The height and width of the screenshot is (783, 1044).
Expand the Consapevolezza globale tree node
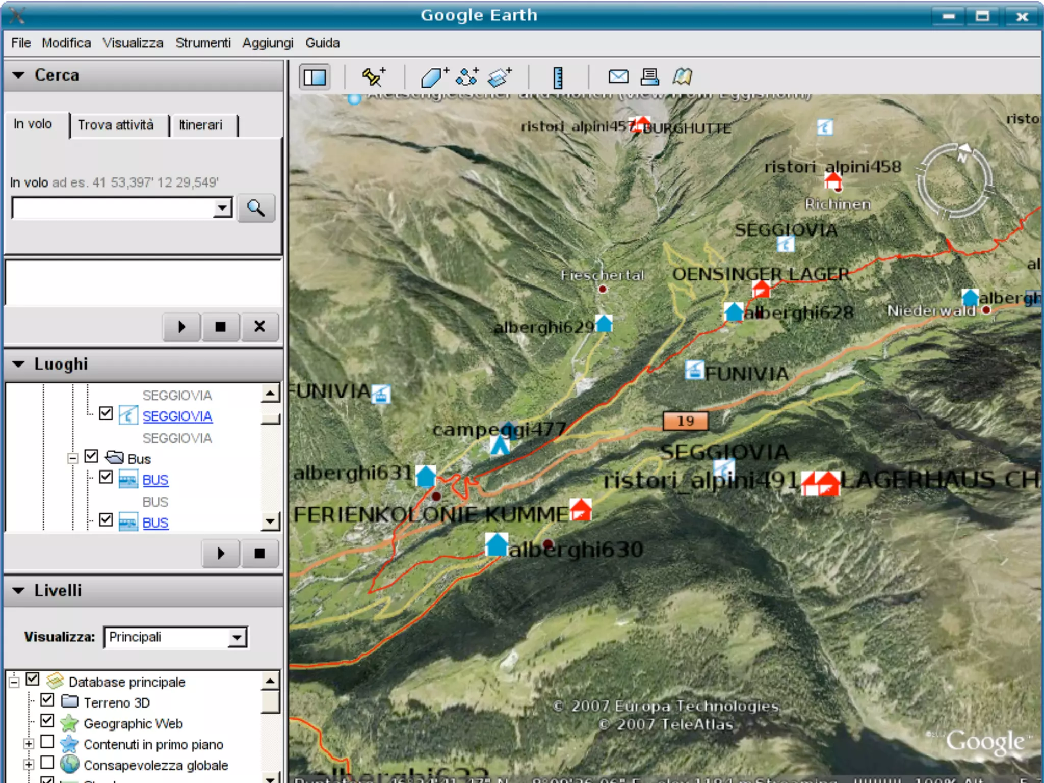(29, 764)
